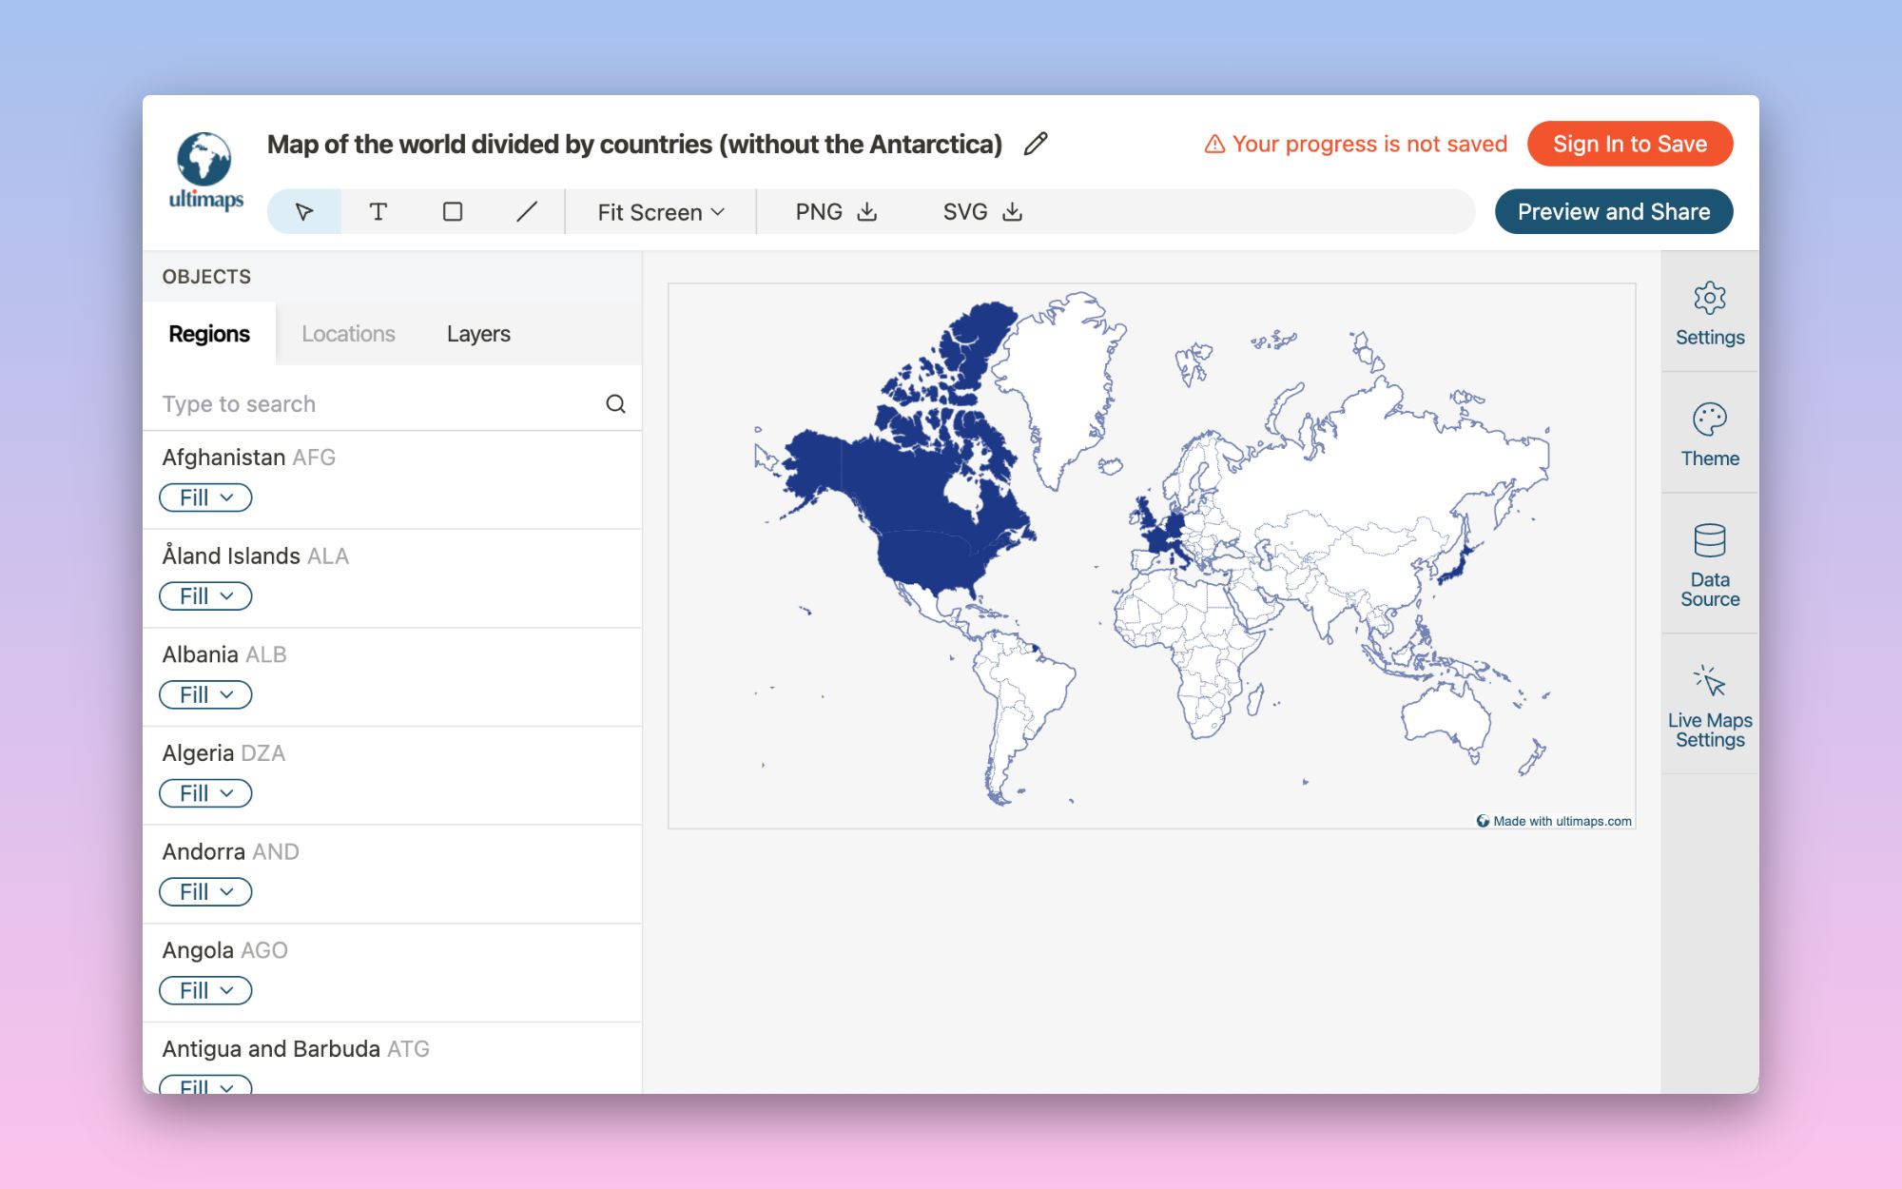The image size is (1902, 1189).
Task: Open the Theme panel
Action: (x=1708, y=435)
